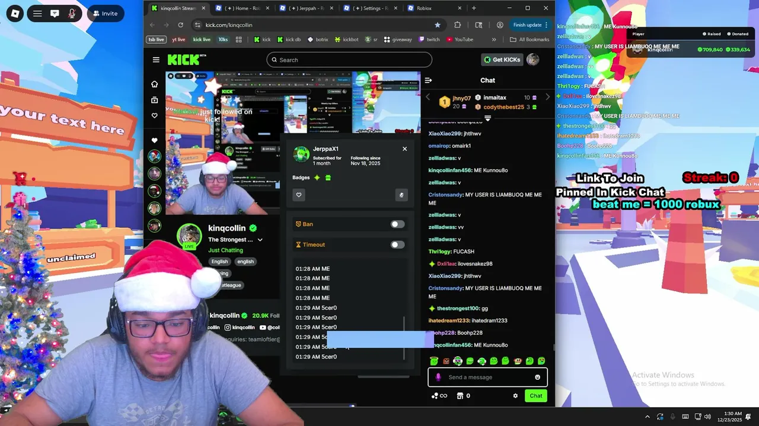The width and height of the screenshot is (759, 426).
Task: Open the Kick hamburger menu
Action: coord(156,60)
